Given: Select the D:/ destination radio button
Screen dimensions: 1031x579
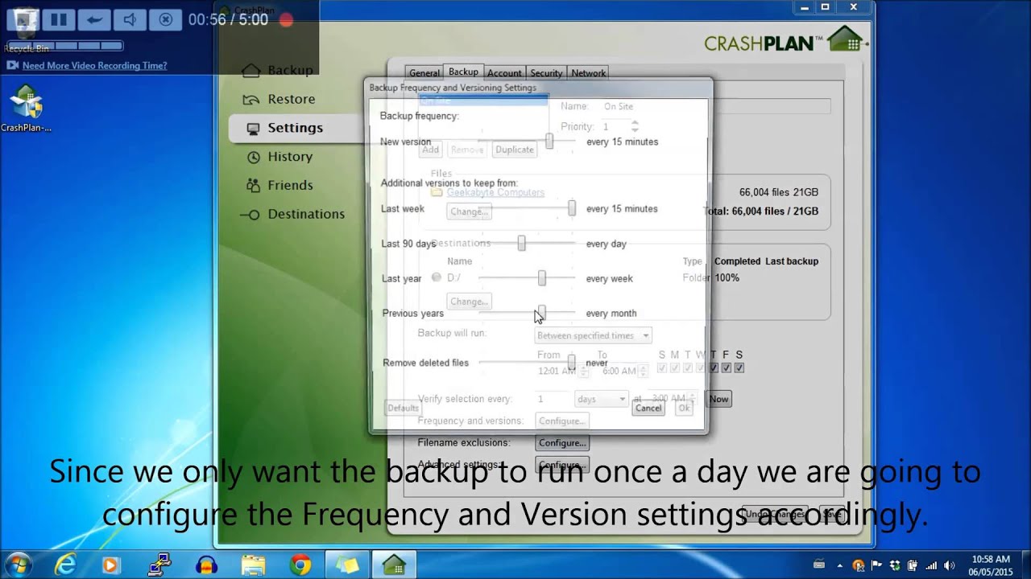Looking at the screenshot, I should point(437,277).
